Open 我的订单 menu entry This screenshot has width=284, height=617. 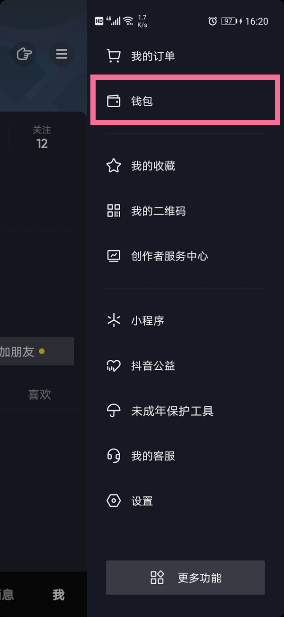tap(153, 56)
